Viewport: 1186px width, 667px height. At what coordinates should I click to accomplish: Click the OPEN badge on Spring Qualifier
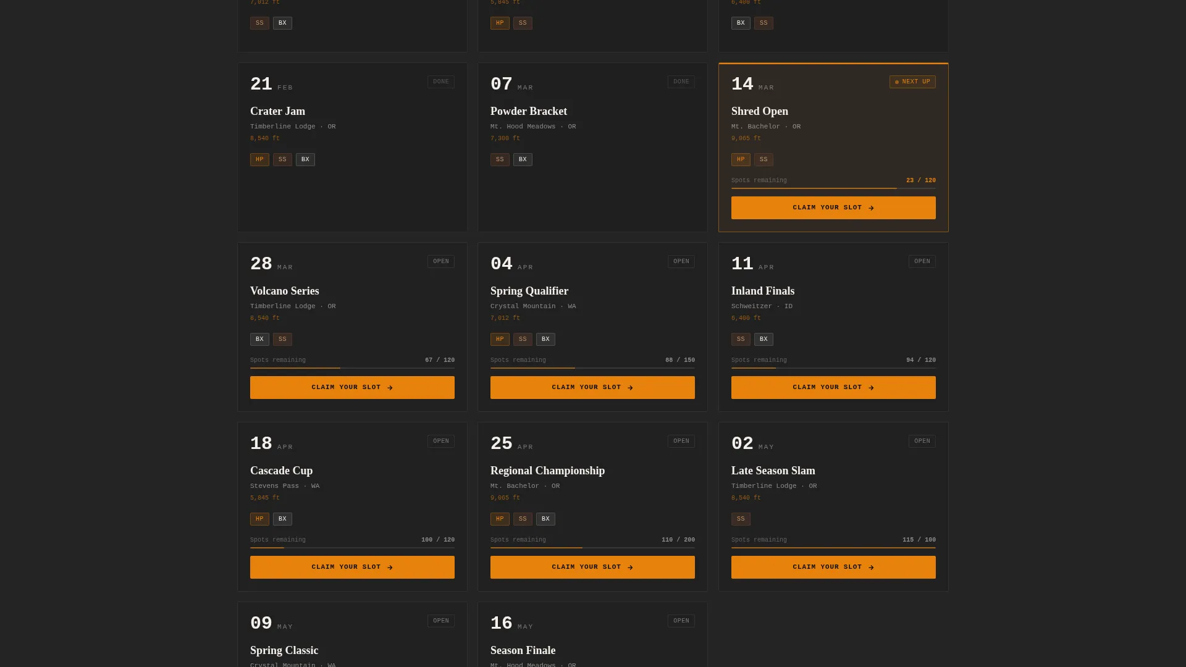pyautogui.click(x=681, y=262)
